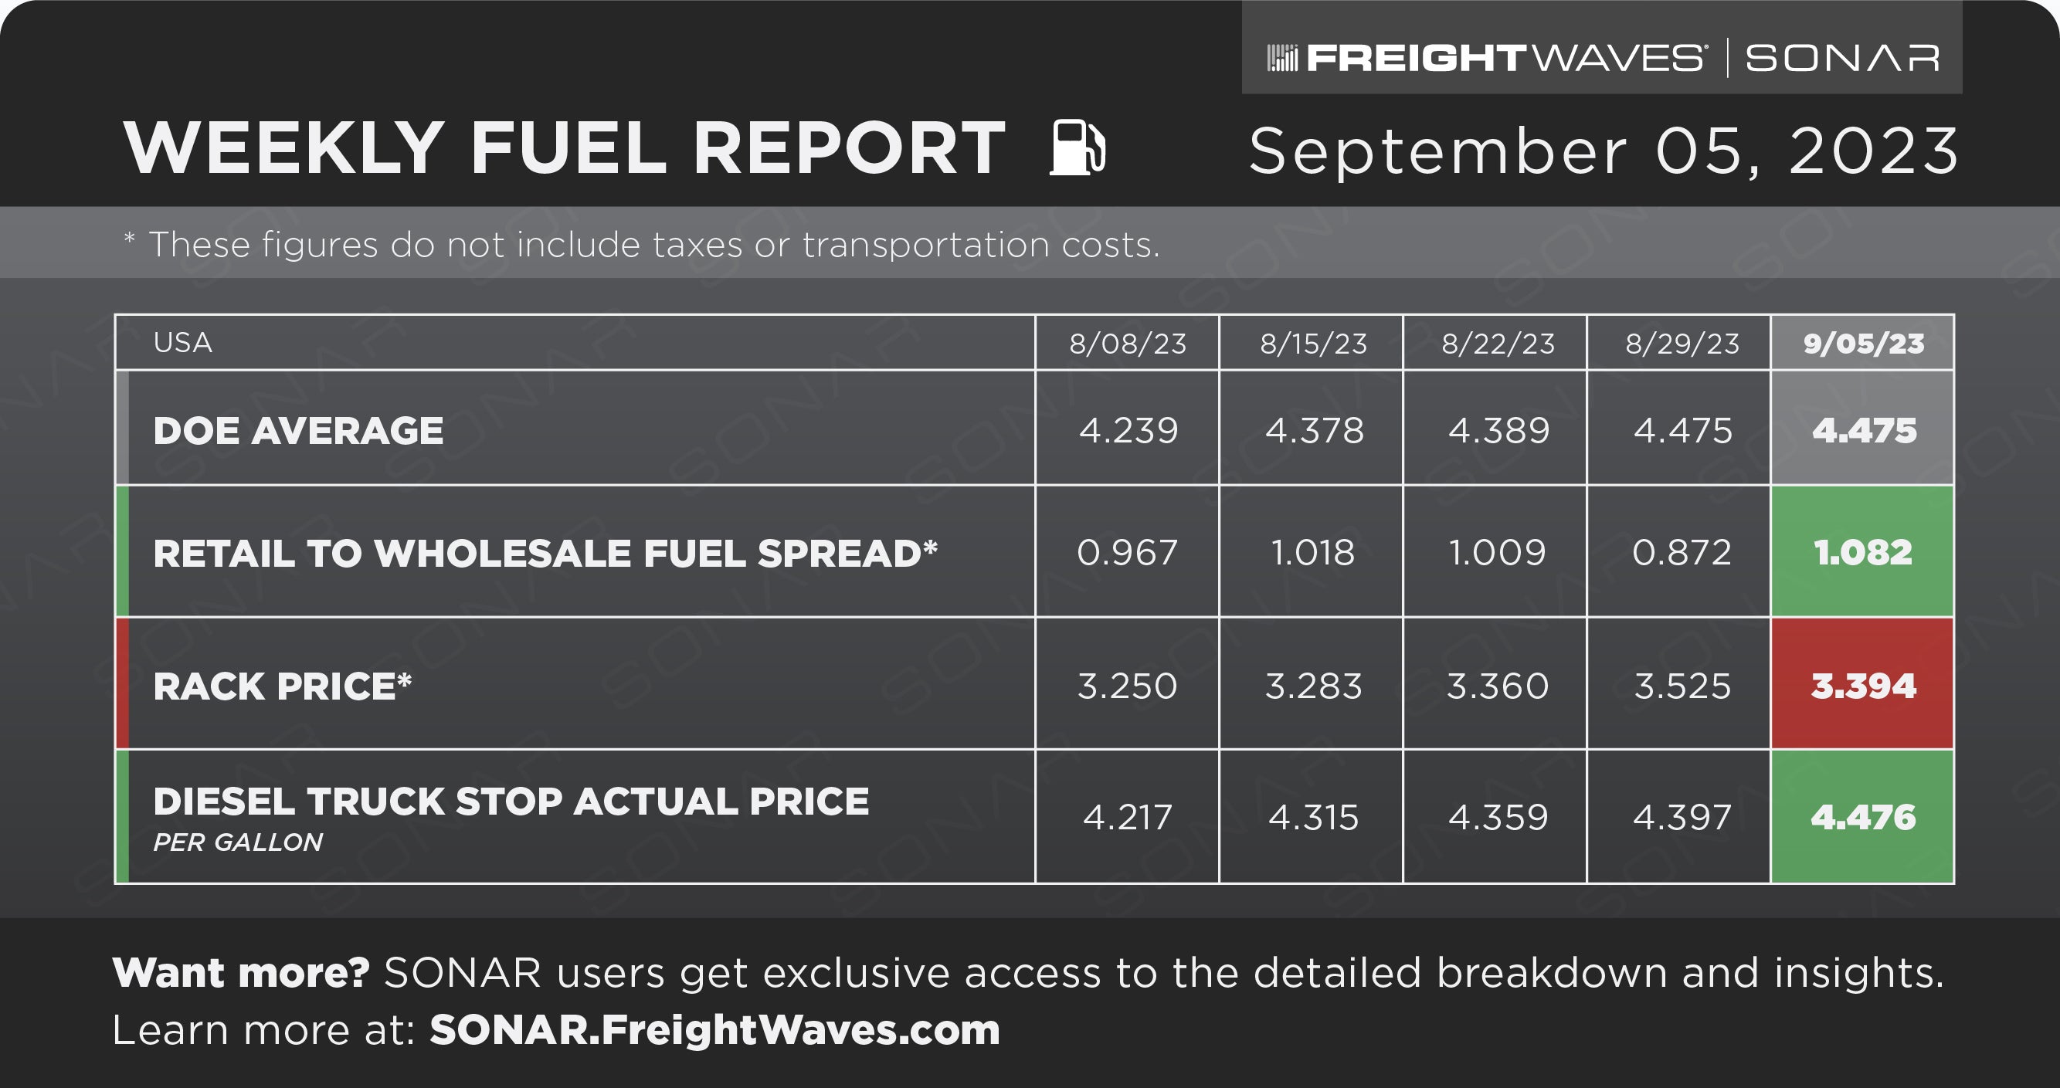This screenshot has height=1088, width=2060.
Task: Select the RACK PRICE row label
Action: point(282,686)
